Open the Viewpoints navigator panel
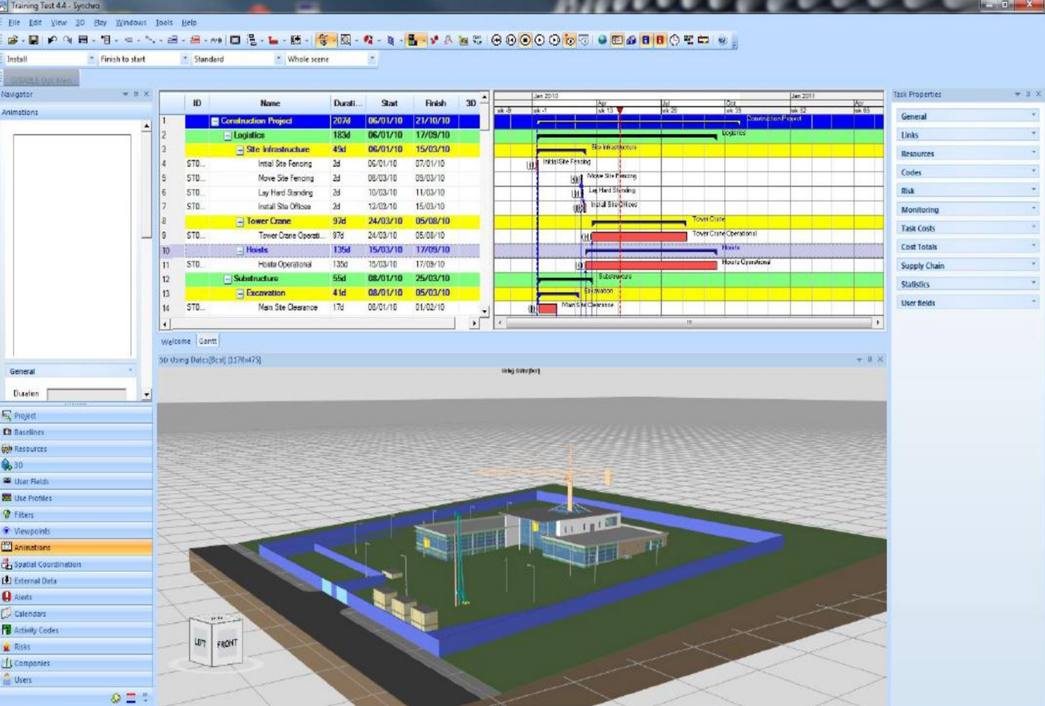This screenshot has height=706, width=1045. 76,531
